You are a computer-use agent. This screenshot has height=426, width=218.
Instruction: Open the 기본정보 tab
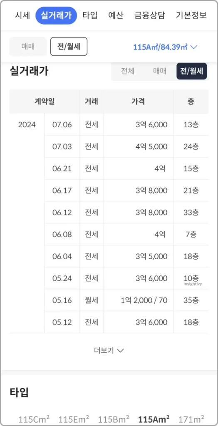pyautogui.click(x=191, y=15)
